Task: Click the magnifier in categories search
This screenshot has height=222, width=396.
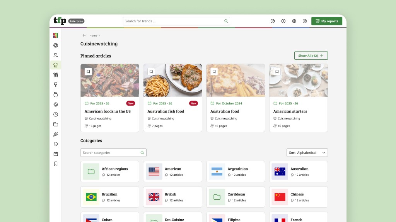Action: tap(142, 153)
